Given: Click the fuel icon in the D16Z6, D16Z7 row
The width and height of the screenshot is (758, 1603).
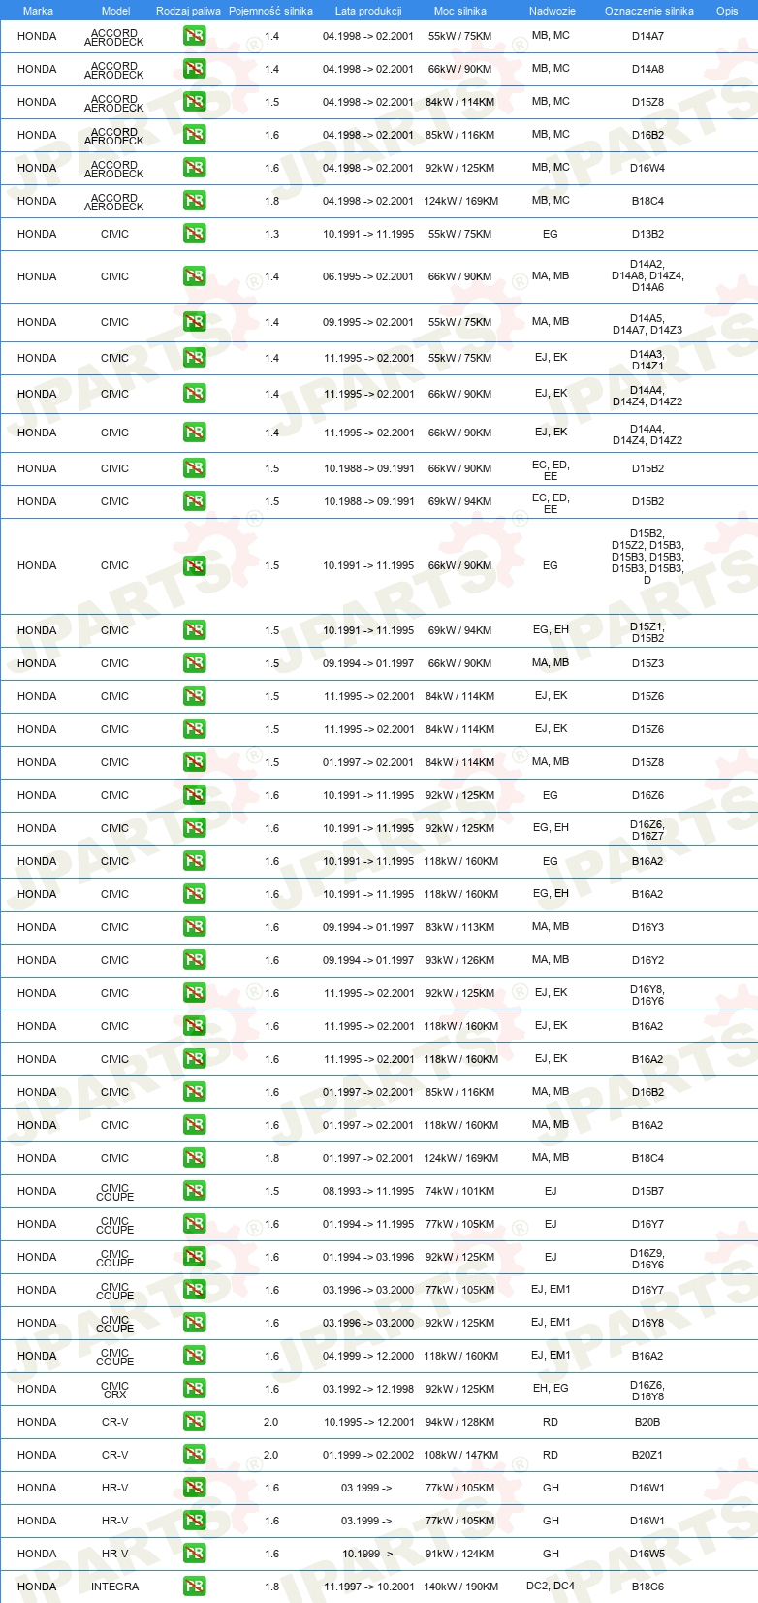Looking at the screenshot, I should click(x=194, y=828).
